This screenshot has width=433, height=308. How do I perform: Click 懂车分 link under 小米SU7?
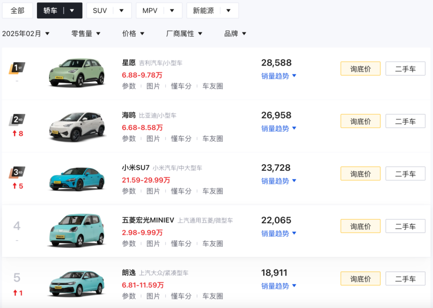(181, 191)
